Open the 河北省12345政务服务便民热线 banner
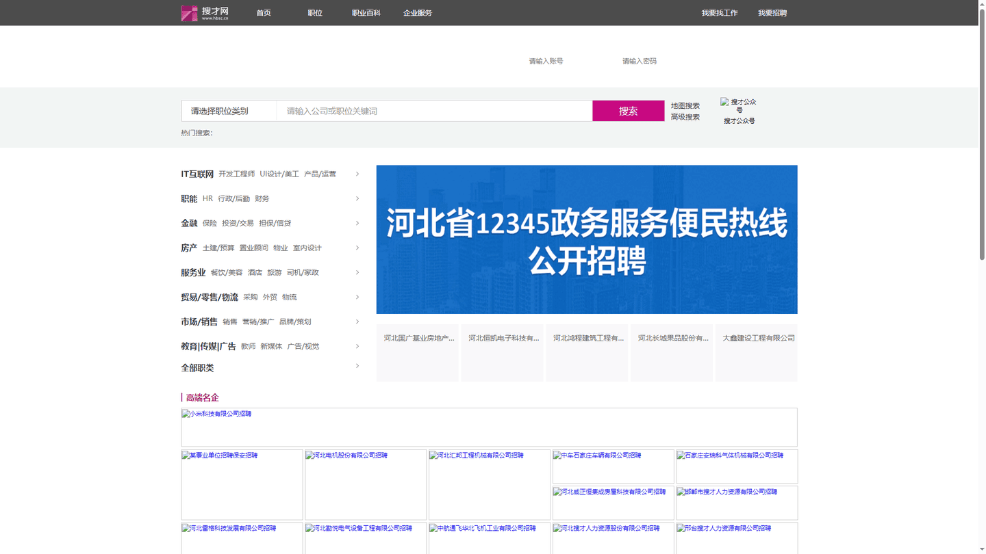 pyautogui.click(x=587, y=239)
